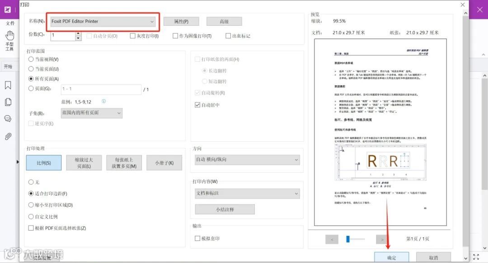The height and width of the screenshot is (263, 488).
Task: Open the Pages panel icon
Action: pos(8,102)
